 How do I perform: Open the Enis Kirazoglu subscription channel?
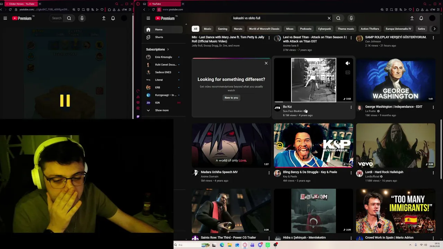tap(164, 57)
